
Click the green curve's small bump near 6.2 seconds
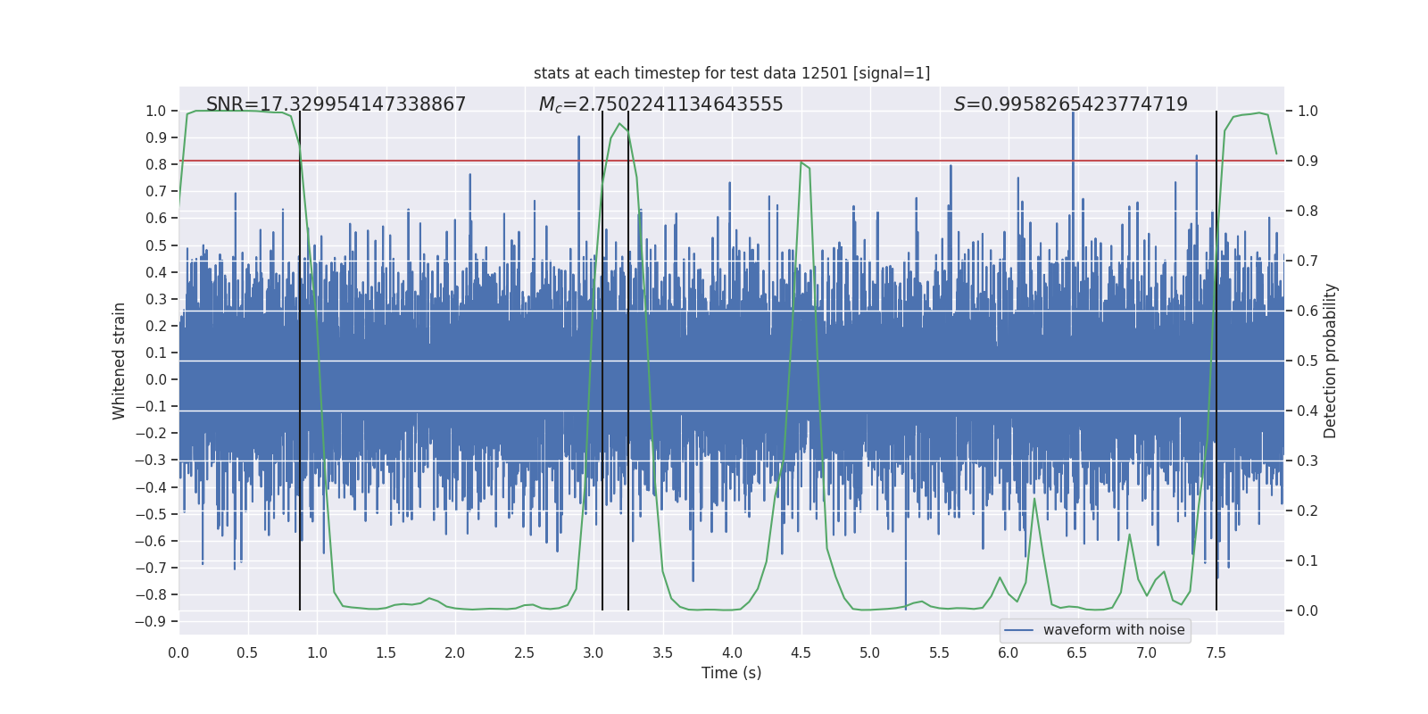1034,500
